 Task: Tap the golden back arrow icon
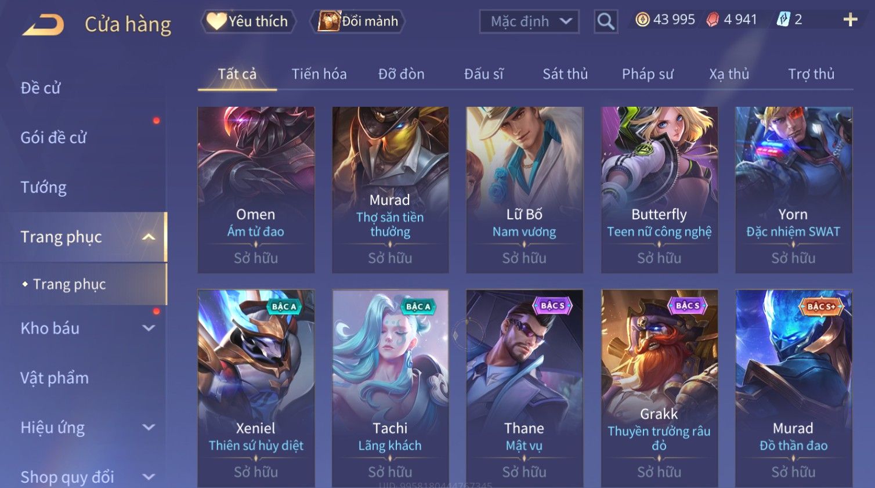tap(44, 25)
